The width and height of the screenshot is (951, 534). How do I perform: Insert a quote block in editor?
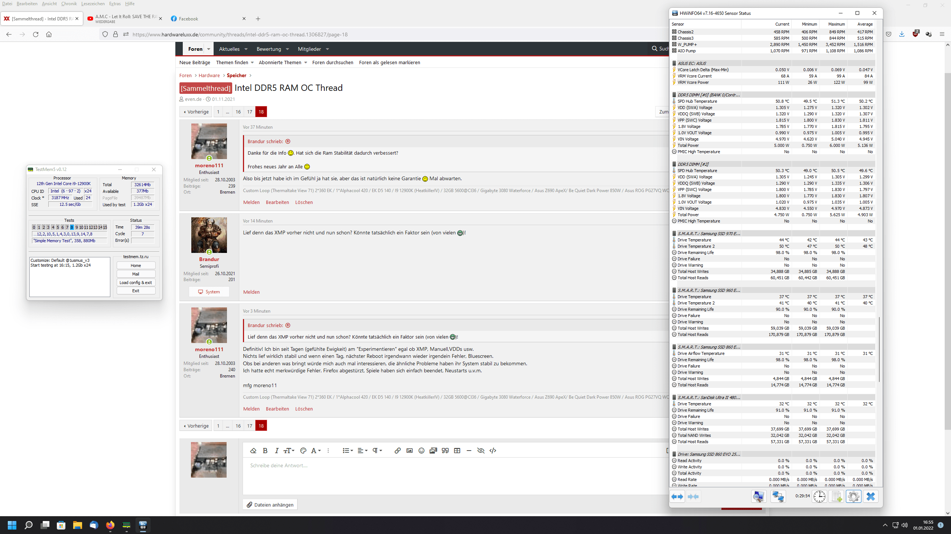click(445, 451)
